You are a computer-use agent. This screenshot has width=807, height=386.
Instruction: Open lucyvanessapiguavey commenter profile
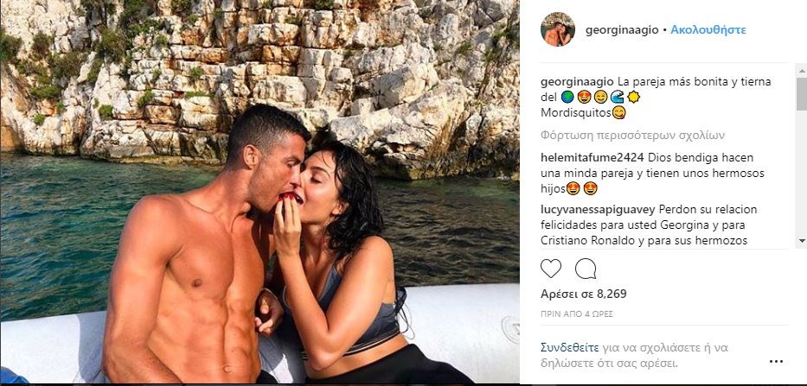point(598,210)
